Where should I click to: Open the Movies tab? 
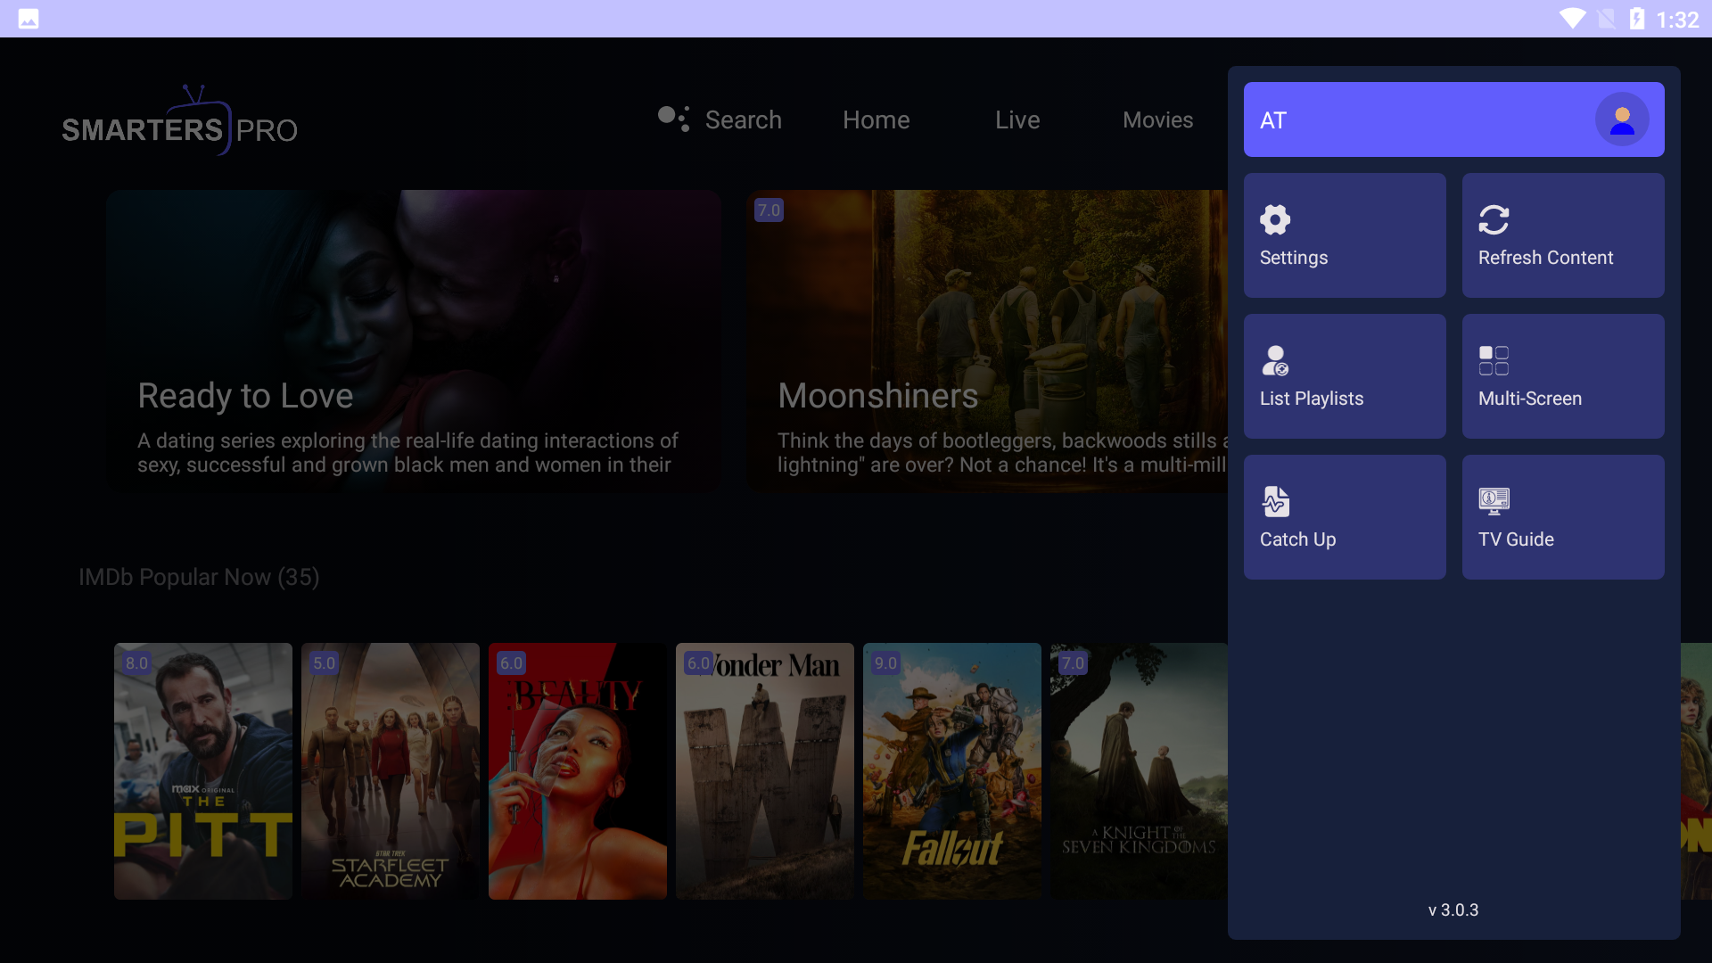(x=1157, y=119)
